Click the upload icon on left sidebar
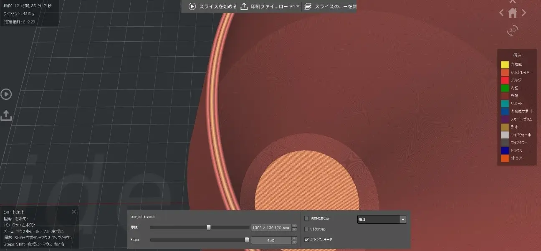The image size is (541, 251). coord(6,116)
